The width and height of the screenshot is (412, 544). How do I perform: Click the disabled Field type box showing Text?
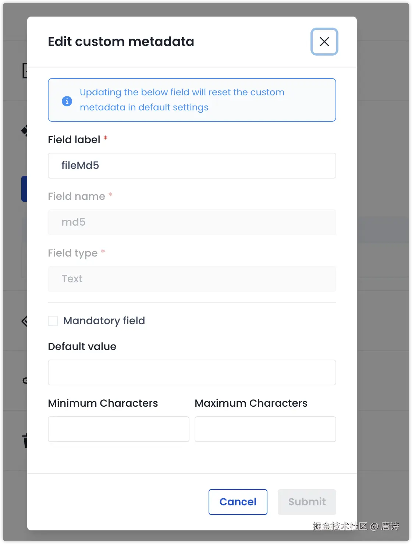pyautogui.click(x=192, y=279)
